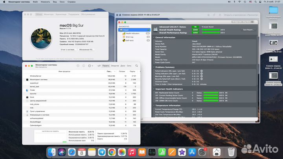The width and height of the screenshot is (283, 159).
Task: Open Safari from the Dock
Action: [72, 152]
